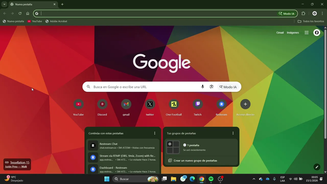
Task: Open the weather widget showing 19°C
Action: [x=14, y=179]
